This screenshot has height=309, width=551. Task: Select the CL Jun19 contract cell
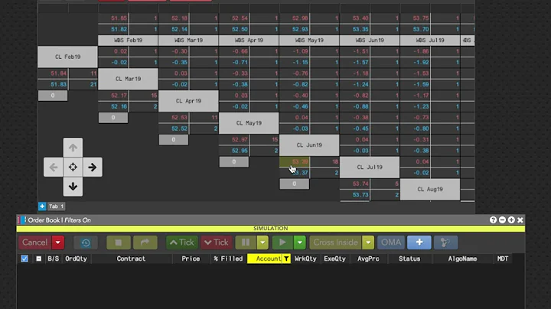pyautogui.click(x=309, y=145)
